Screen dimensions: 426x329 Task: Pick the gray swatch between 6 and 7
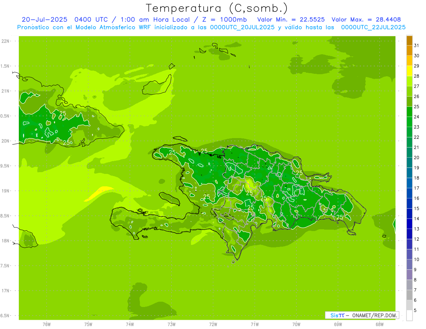coord(409,295)
